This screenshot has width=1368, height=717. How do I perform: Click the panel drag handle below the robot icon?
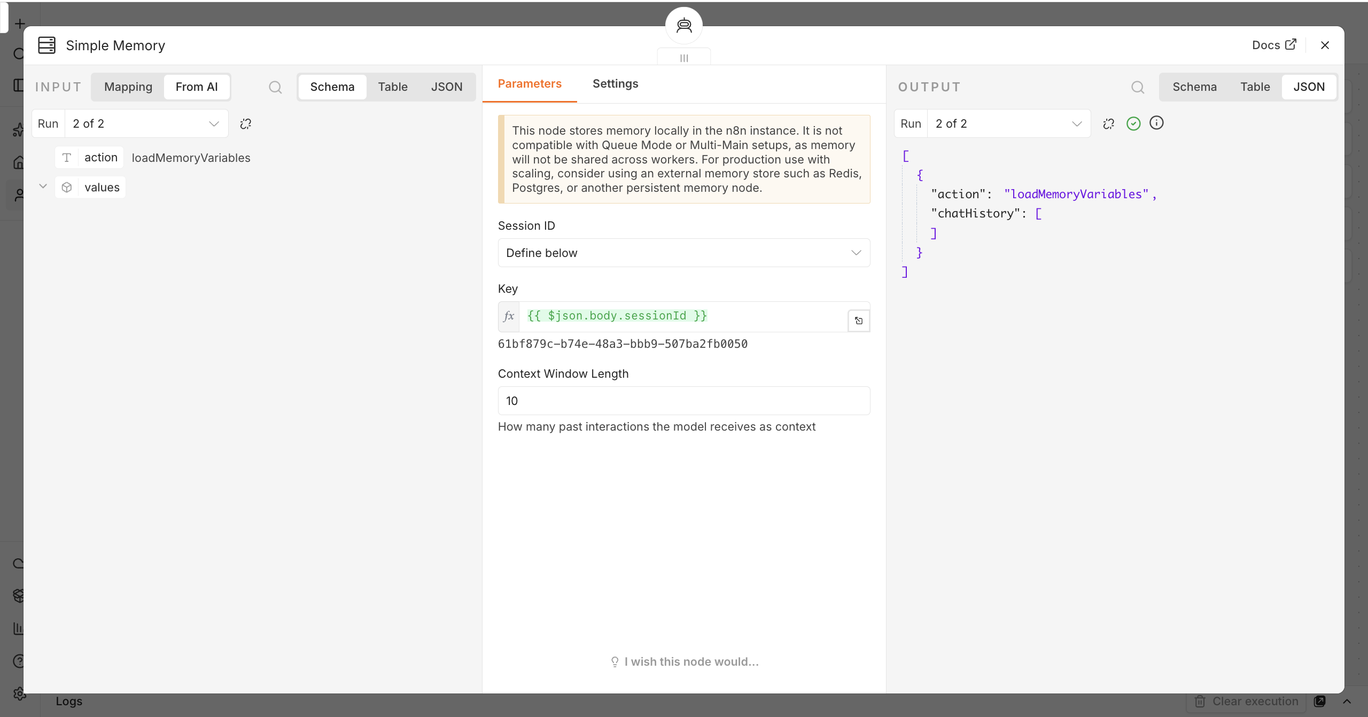click(684, 58)
